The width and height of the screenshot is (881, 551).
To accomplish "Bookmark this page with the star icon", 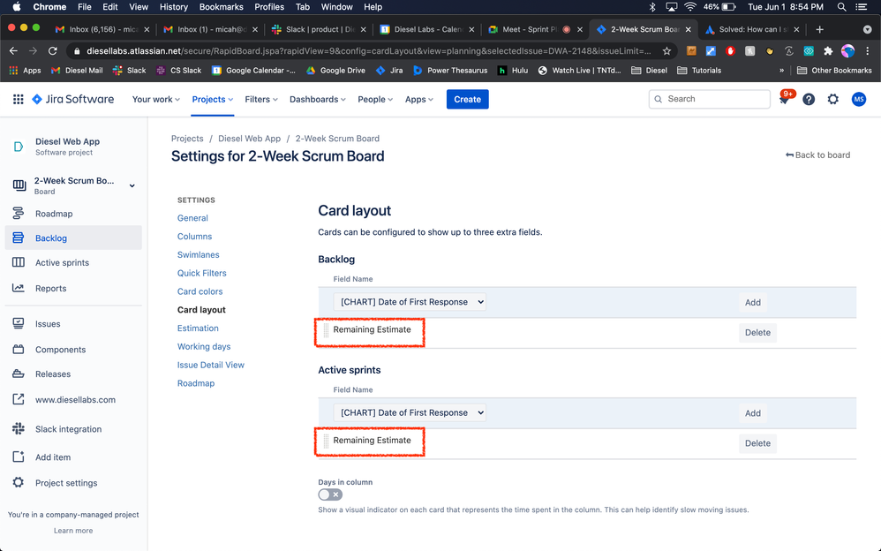I will (666, 51).
